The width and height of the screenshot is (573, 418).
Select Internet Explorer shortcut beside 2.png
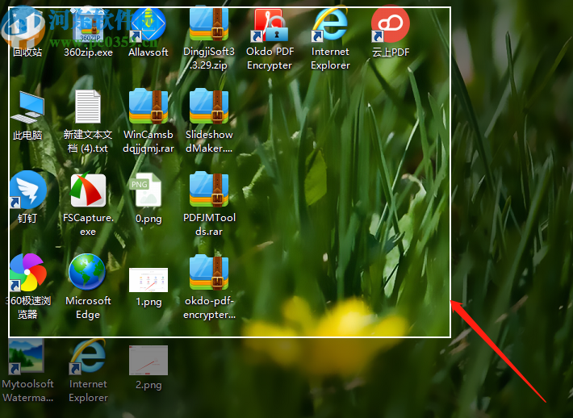click(88, 371)
